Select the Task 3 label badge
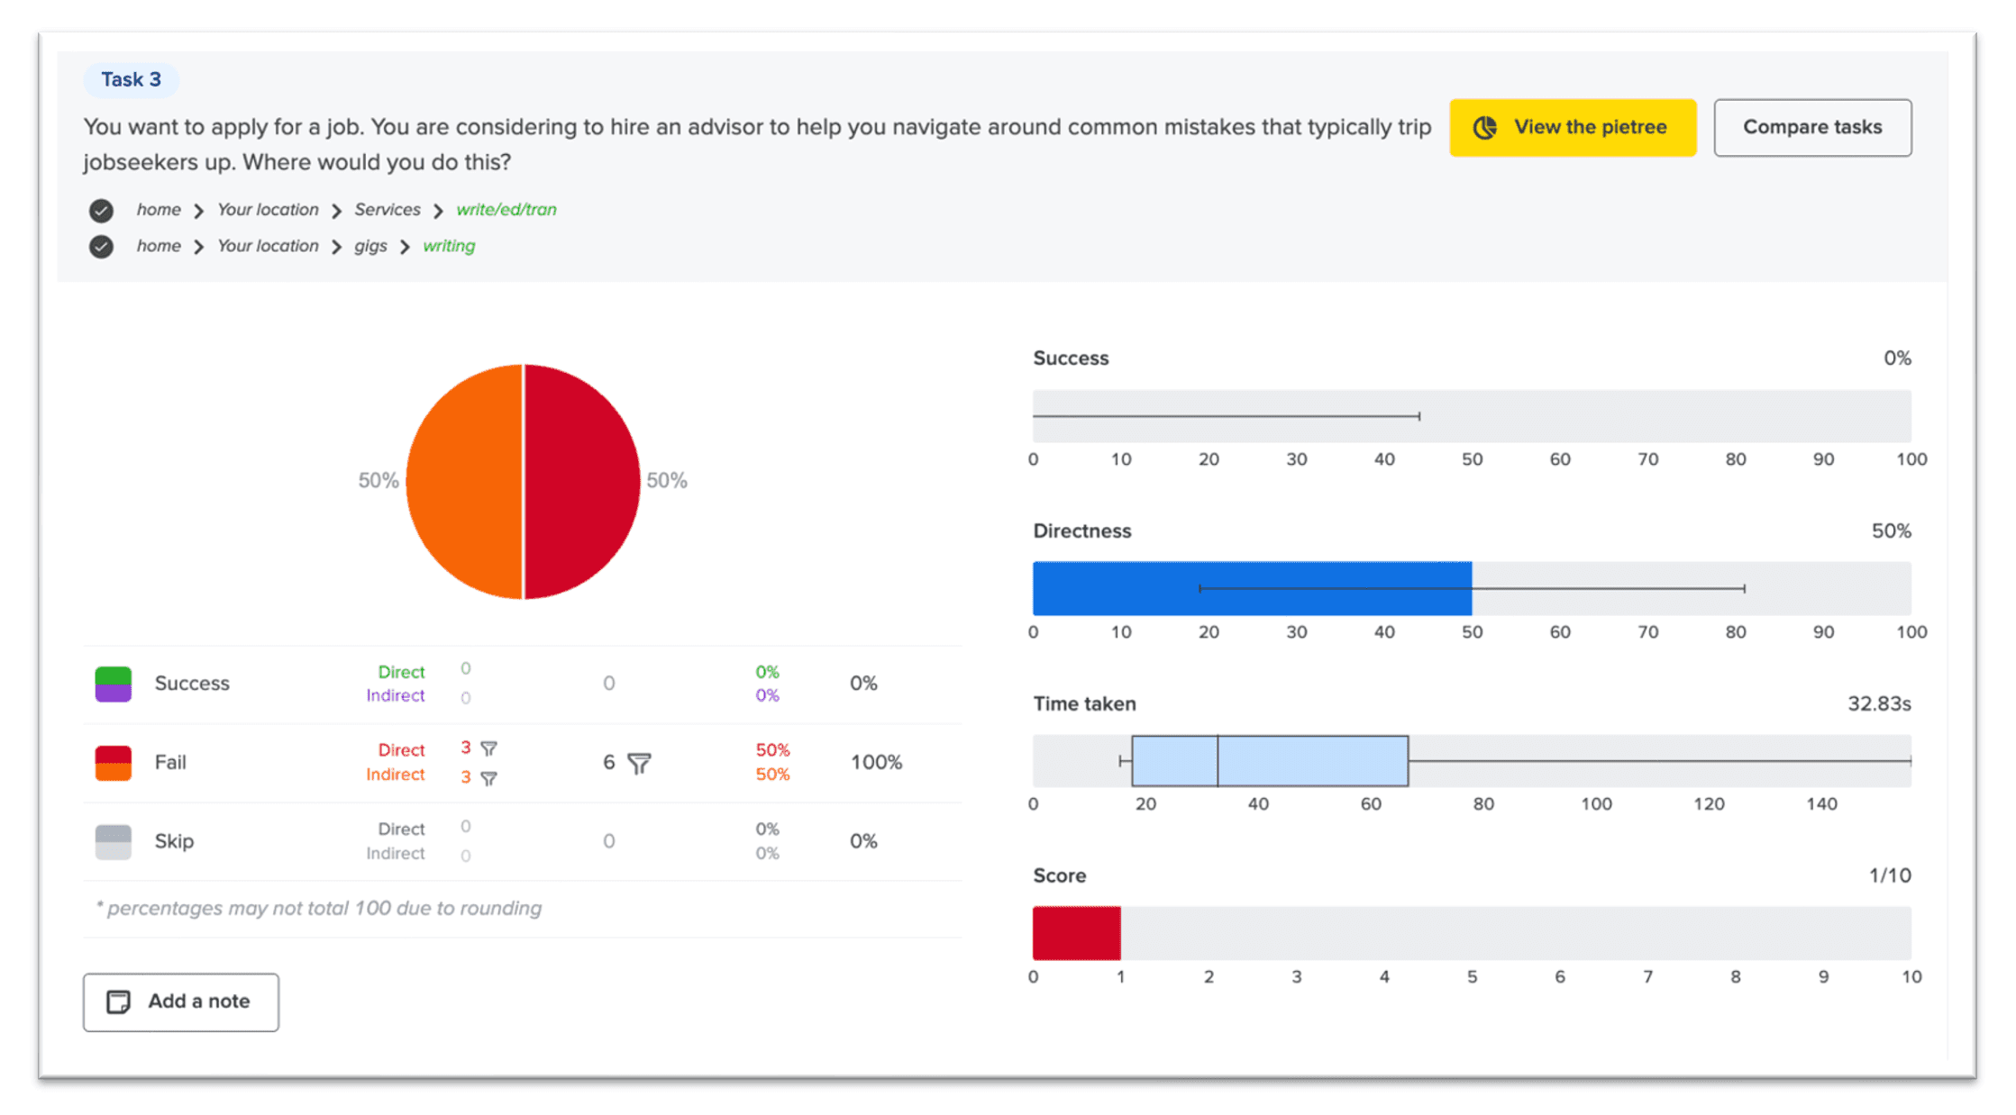The width and height of the screenshot is (2016, 1115). [131, 79]
